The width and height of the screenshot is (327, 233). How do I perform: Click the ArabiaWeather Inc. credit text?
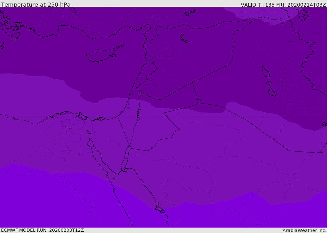click(x=304, y=230)
